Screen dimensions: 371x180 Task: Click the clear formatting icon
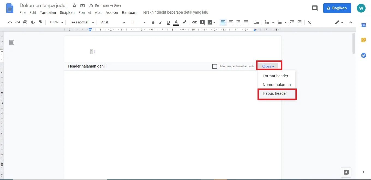[310, 22]
